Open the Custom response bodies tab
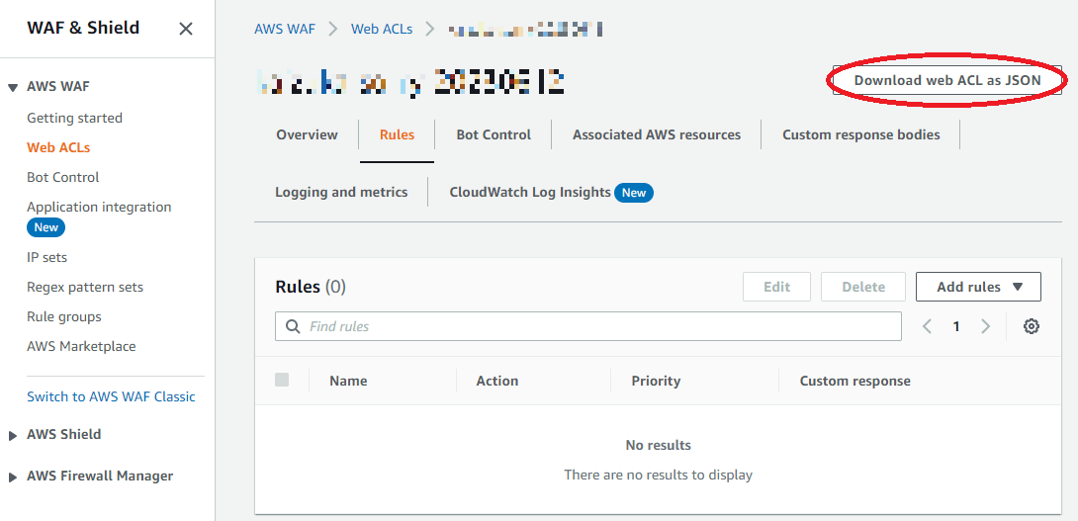The height and width of the screenshot is (521, 1078). point(860,134)
